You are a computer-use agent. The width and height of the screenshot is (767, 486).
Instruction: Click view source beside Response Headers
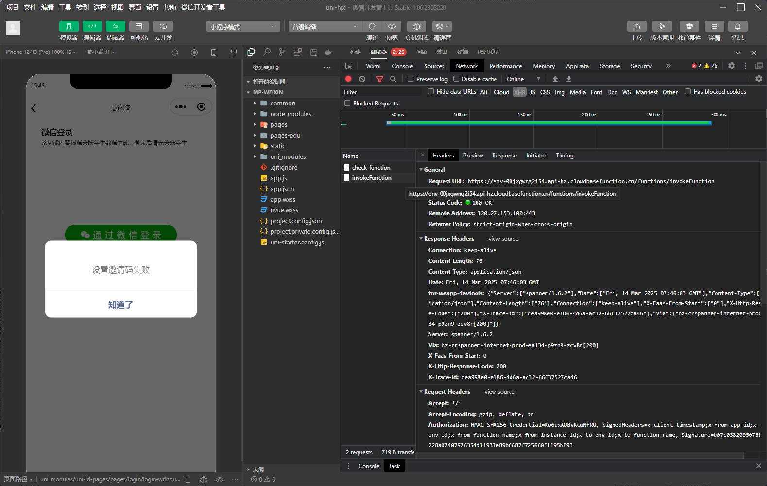[x=503, y=239]
